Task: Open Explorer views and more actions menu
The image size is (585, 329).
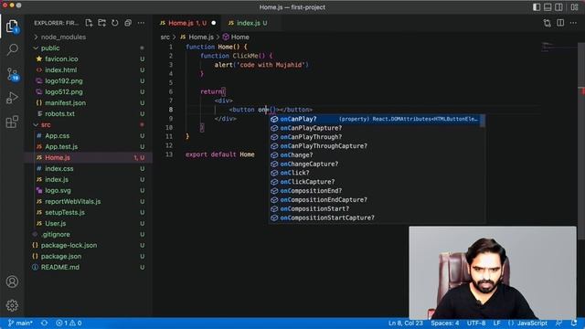Action: tap(141, 23)
